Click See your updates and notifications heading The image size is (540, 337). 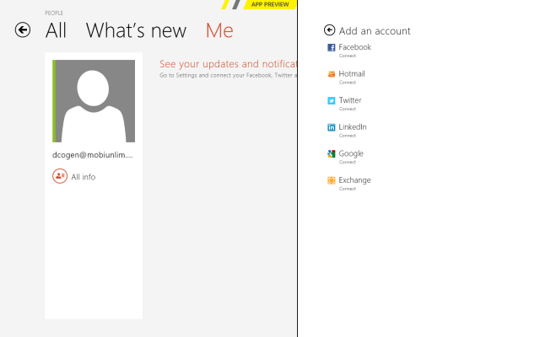[228, 64]
